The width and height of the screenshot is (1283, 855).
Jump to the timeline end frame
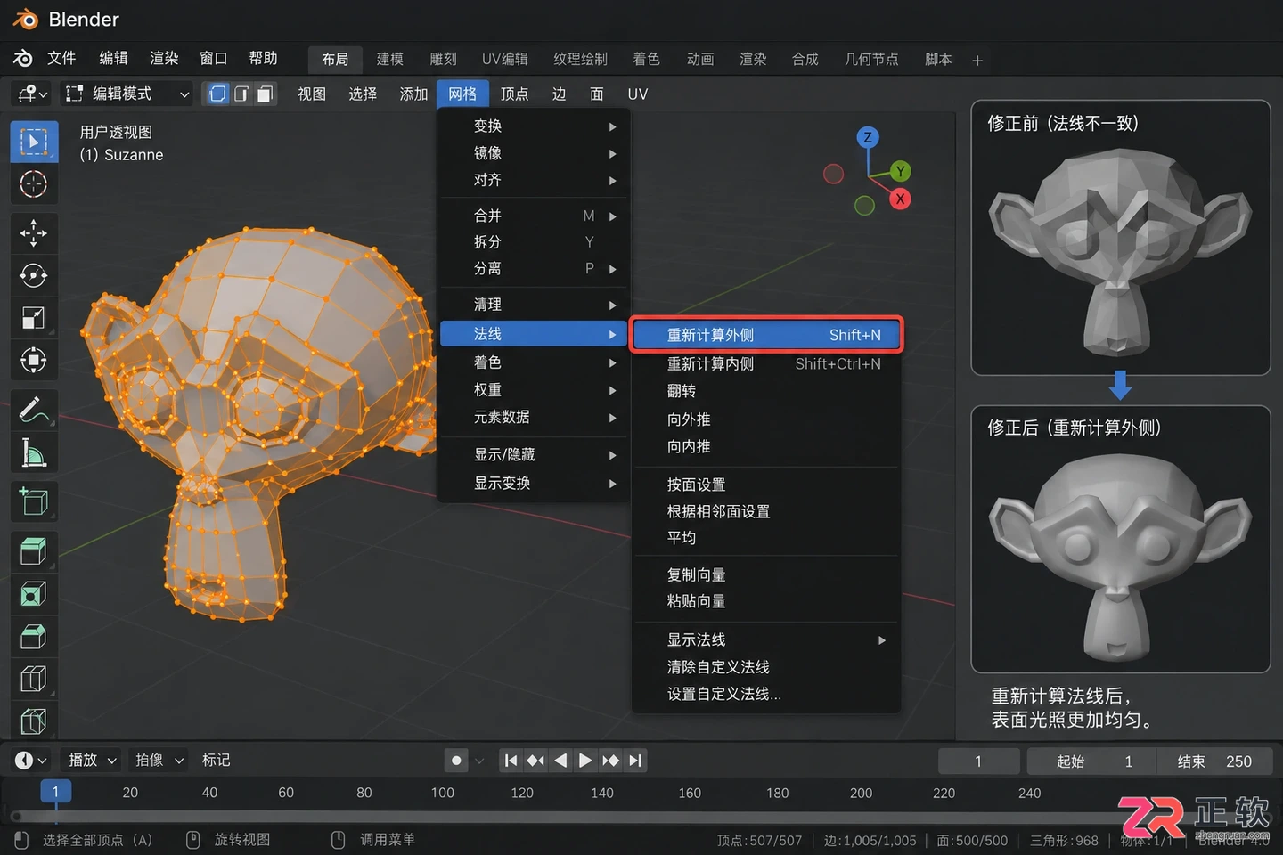coord(634,761)
